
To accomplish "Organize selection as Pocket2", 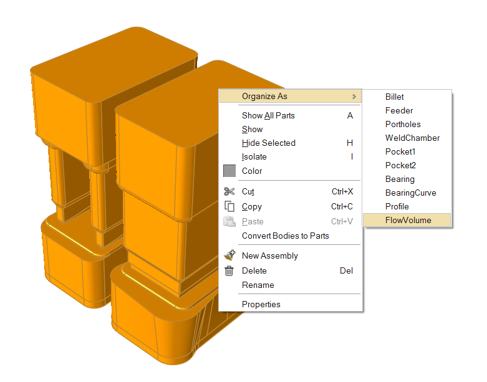I will pos(400,166).
